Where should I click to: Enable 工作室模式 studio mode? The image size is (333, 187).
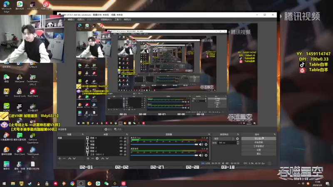pos(258,146)
